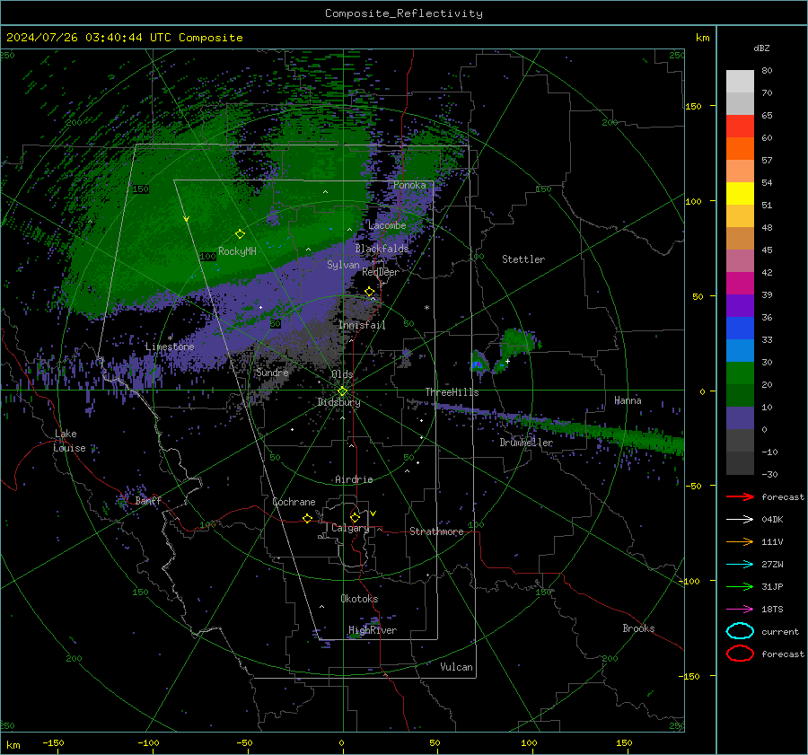The height and width of the screenshot is (755, 808).
Task: Click the bright green 20-30 dBZ swatch
Action: (x=740, y=373)
